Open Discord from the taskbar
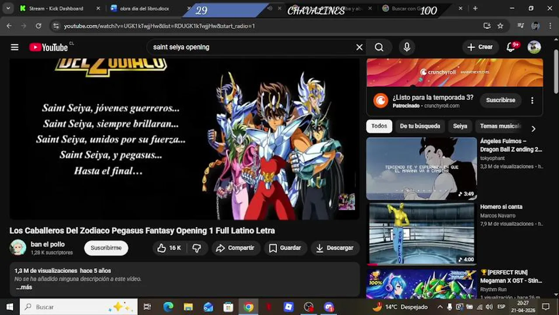Screen dimensions: 559x315 [329, 307]
